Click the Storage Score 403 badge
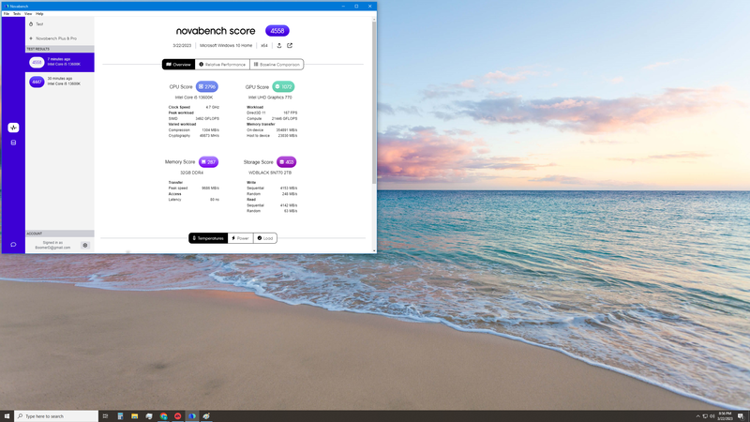750x422 pixels. click(287, 161)
